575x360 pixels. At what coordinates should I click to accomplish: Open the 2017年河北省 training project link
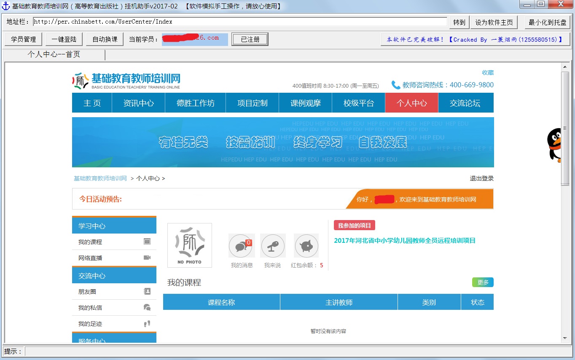coord(405,241)
